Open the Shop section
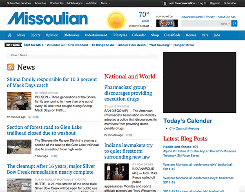Image resolution: width=245 pixels, height=192 pixels. (x=155, y=35)
